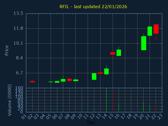Click the chart title 'RFIL - last updated 22/01/2026'
This screenshot has width=168, height=126.
pyautogui.click(x=93, y=7)
